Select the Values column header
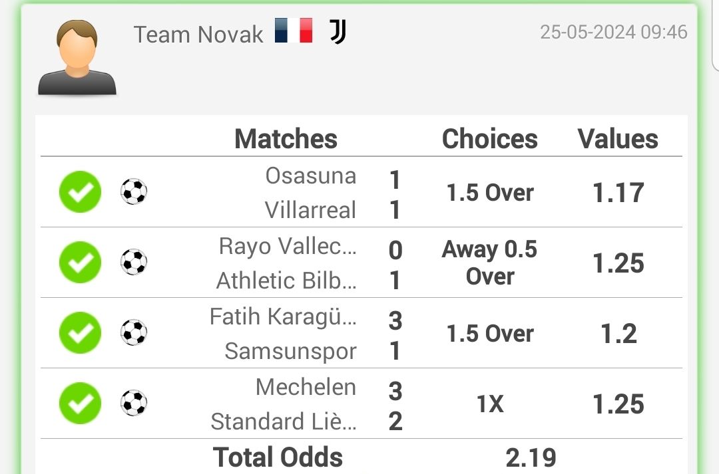The height and width of the screenshot is (474, 719). (x=618, y=138)
